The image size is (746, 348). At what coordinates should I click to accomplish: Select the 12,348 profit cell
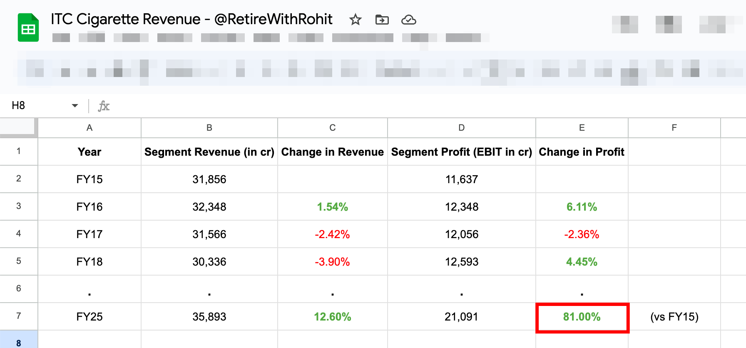point(462,207)
